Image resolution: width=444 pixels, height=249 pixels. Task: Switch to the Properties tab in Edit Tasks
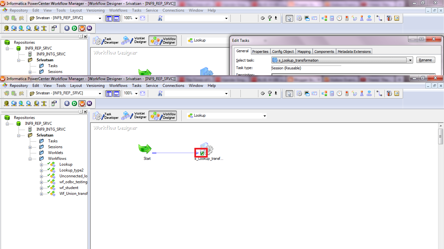click(x=260, y=51)
